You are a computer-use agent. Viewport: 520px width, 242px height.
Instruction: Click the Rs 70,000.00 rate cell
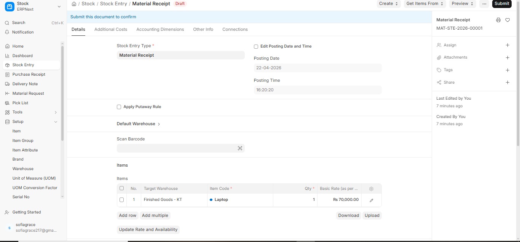point(339,200)
